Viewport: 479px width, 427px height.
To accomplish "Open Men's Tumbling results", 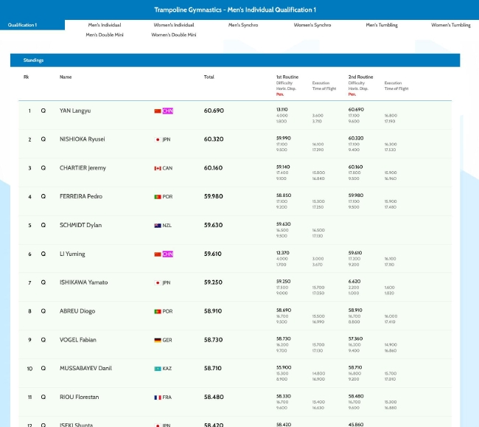I will tap(382, 25).
